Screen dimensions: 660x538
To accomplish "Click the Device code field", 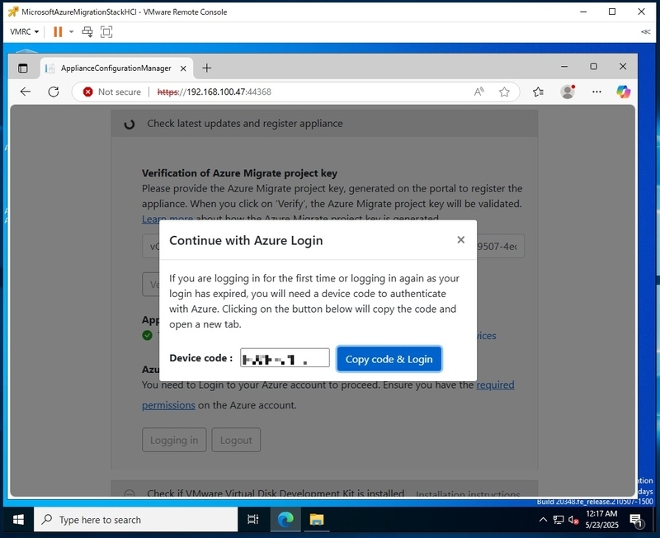I will click(285, 358).
